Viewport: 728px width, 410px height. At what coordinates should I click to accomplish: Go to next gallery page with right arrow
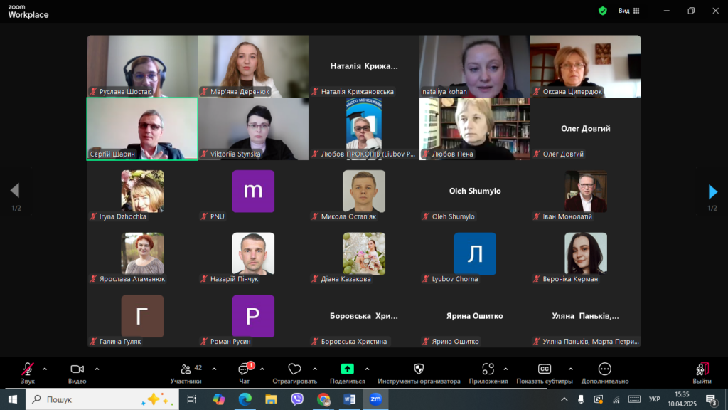tap(712, 191)
